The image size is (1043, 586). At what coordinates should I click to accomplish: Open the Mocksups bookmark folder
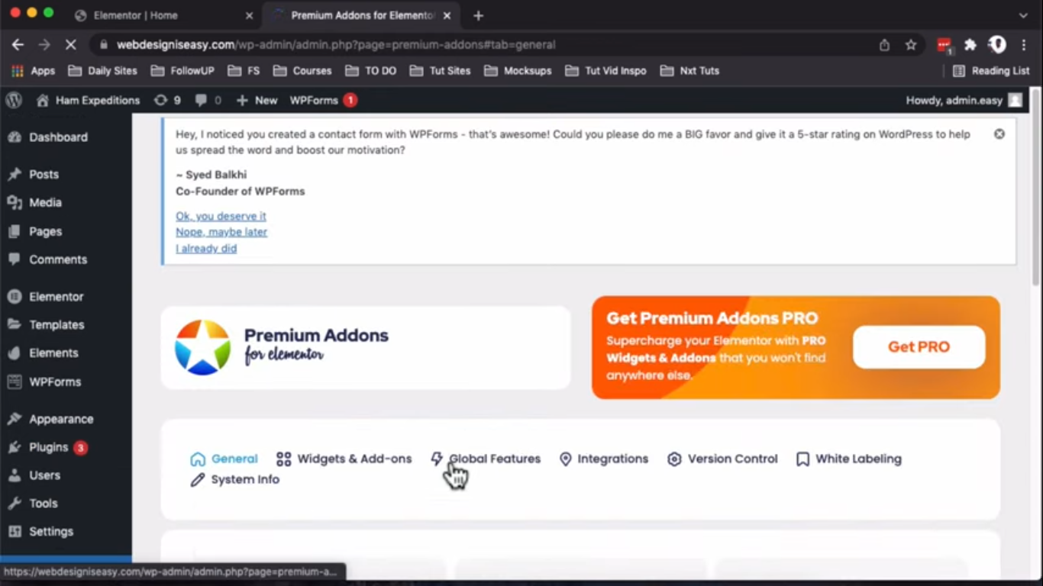coord(518,71)
